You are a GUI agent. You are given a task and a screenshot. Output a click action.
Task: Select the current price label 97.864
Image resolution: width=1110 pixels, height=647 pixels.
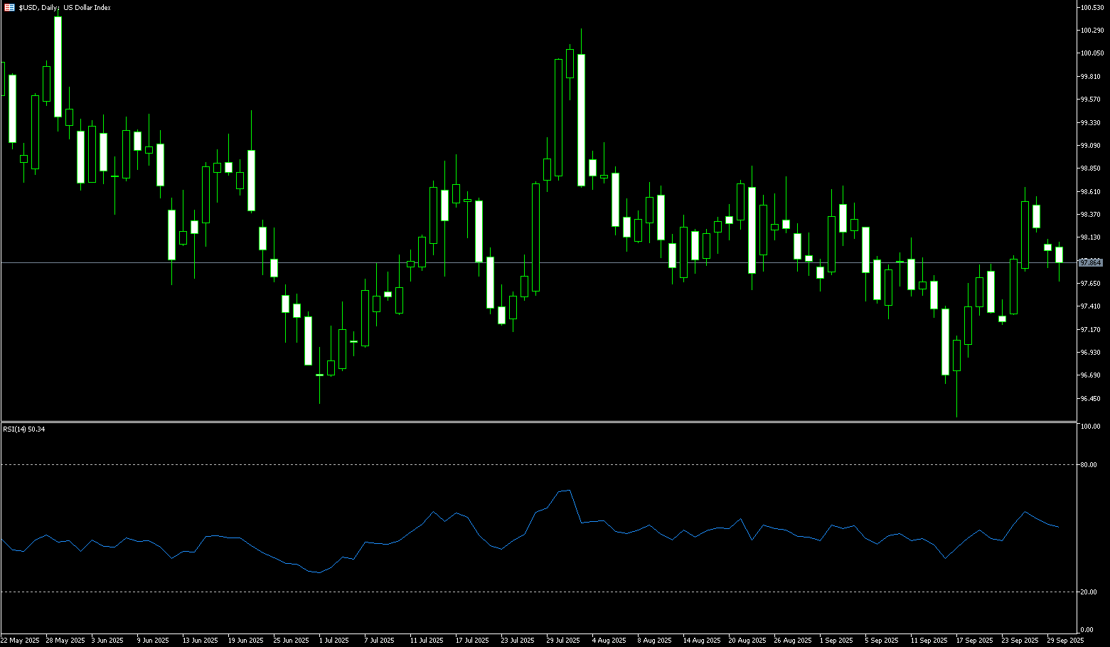pos(1090,263)
